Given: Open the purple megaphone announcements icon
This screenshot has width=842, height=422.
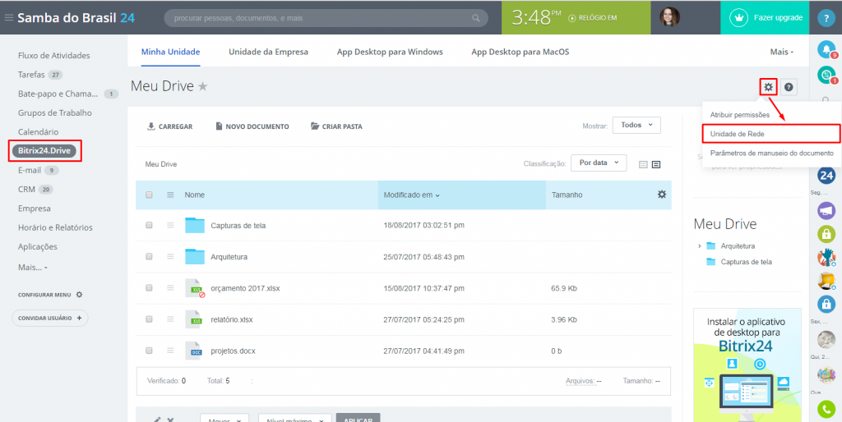Looking at the screenshot, I should pos(826,209).
